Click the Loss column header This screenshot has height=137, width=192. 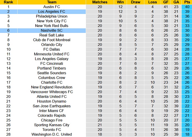(152, 2)
